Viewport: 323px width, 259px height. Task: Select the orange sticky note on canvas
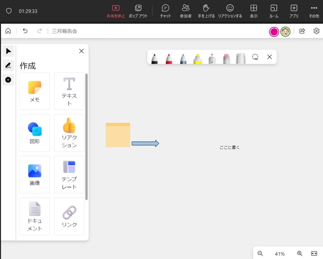point(118,135)
